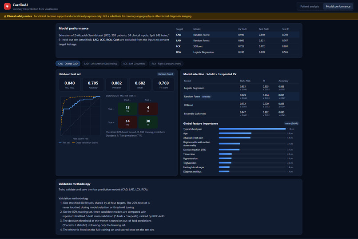
Task: Select the RCA Logistic Regression table row
Action: point(237,52)
